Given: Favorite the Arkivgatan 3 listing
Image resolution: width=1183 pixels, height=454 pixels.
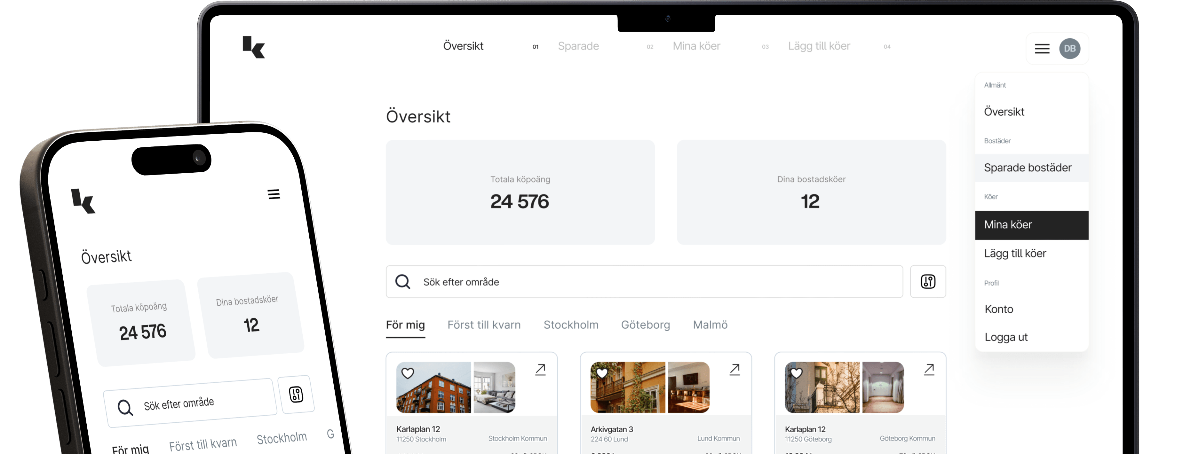Looking at the screenshot, I should point(602,373).
